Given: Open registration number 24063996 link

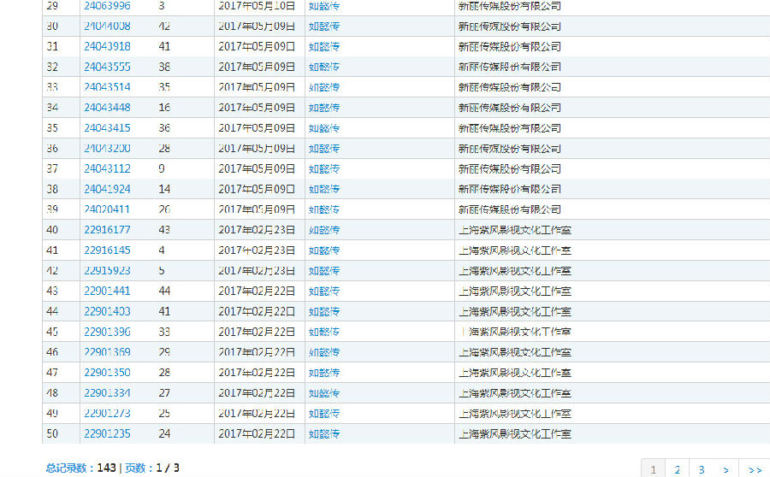Looking at the screenshot, I should (107, 6).
